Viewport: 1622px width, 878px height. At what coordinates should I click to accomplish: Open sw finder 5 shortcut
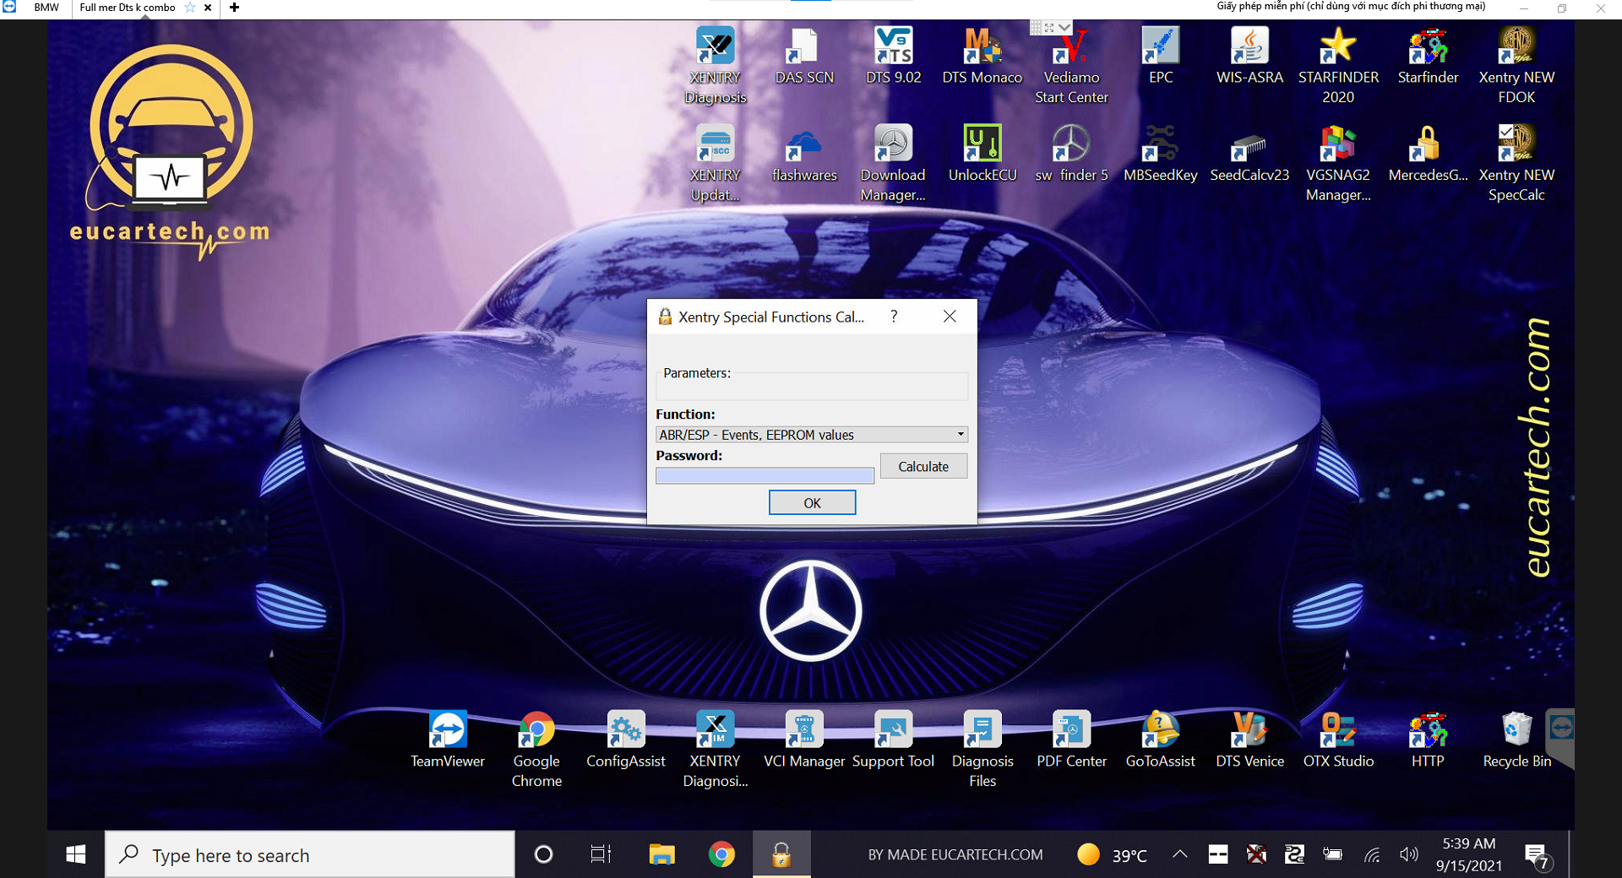[1071, 154]
